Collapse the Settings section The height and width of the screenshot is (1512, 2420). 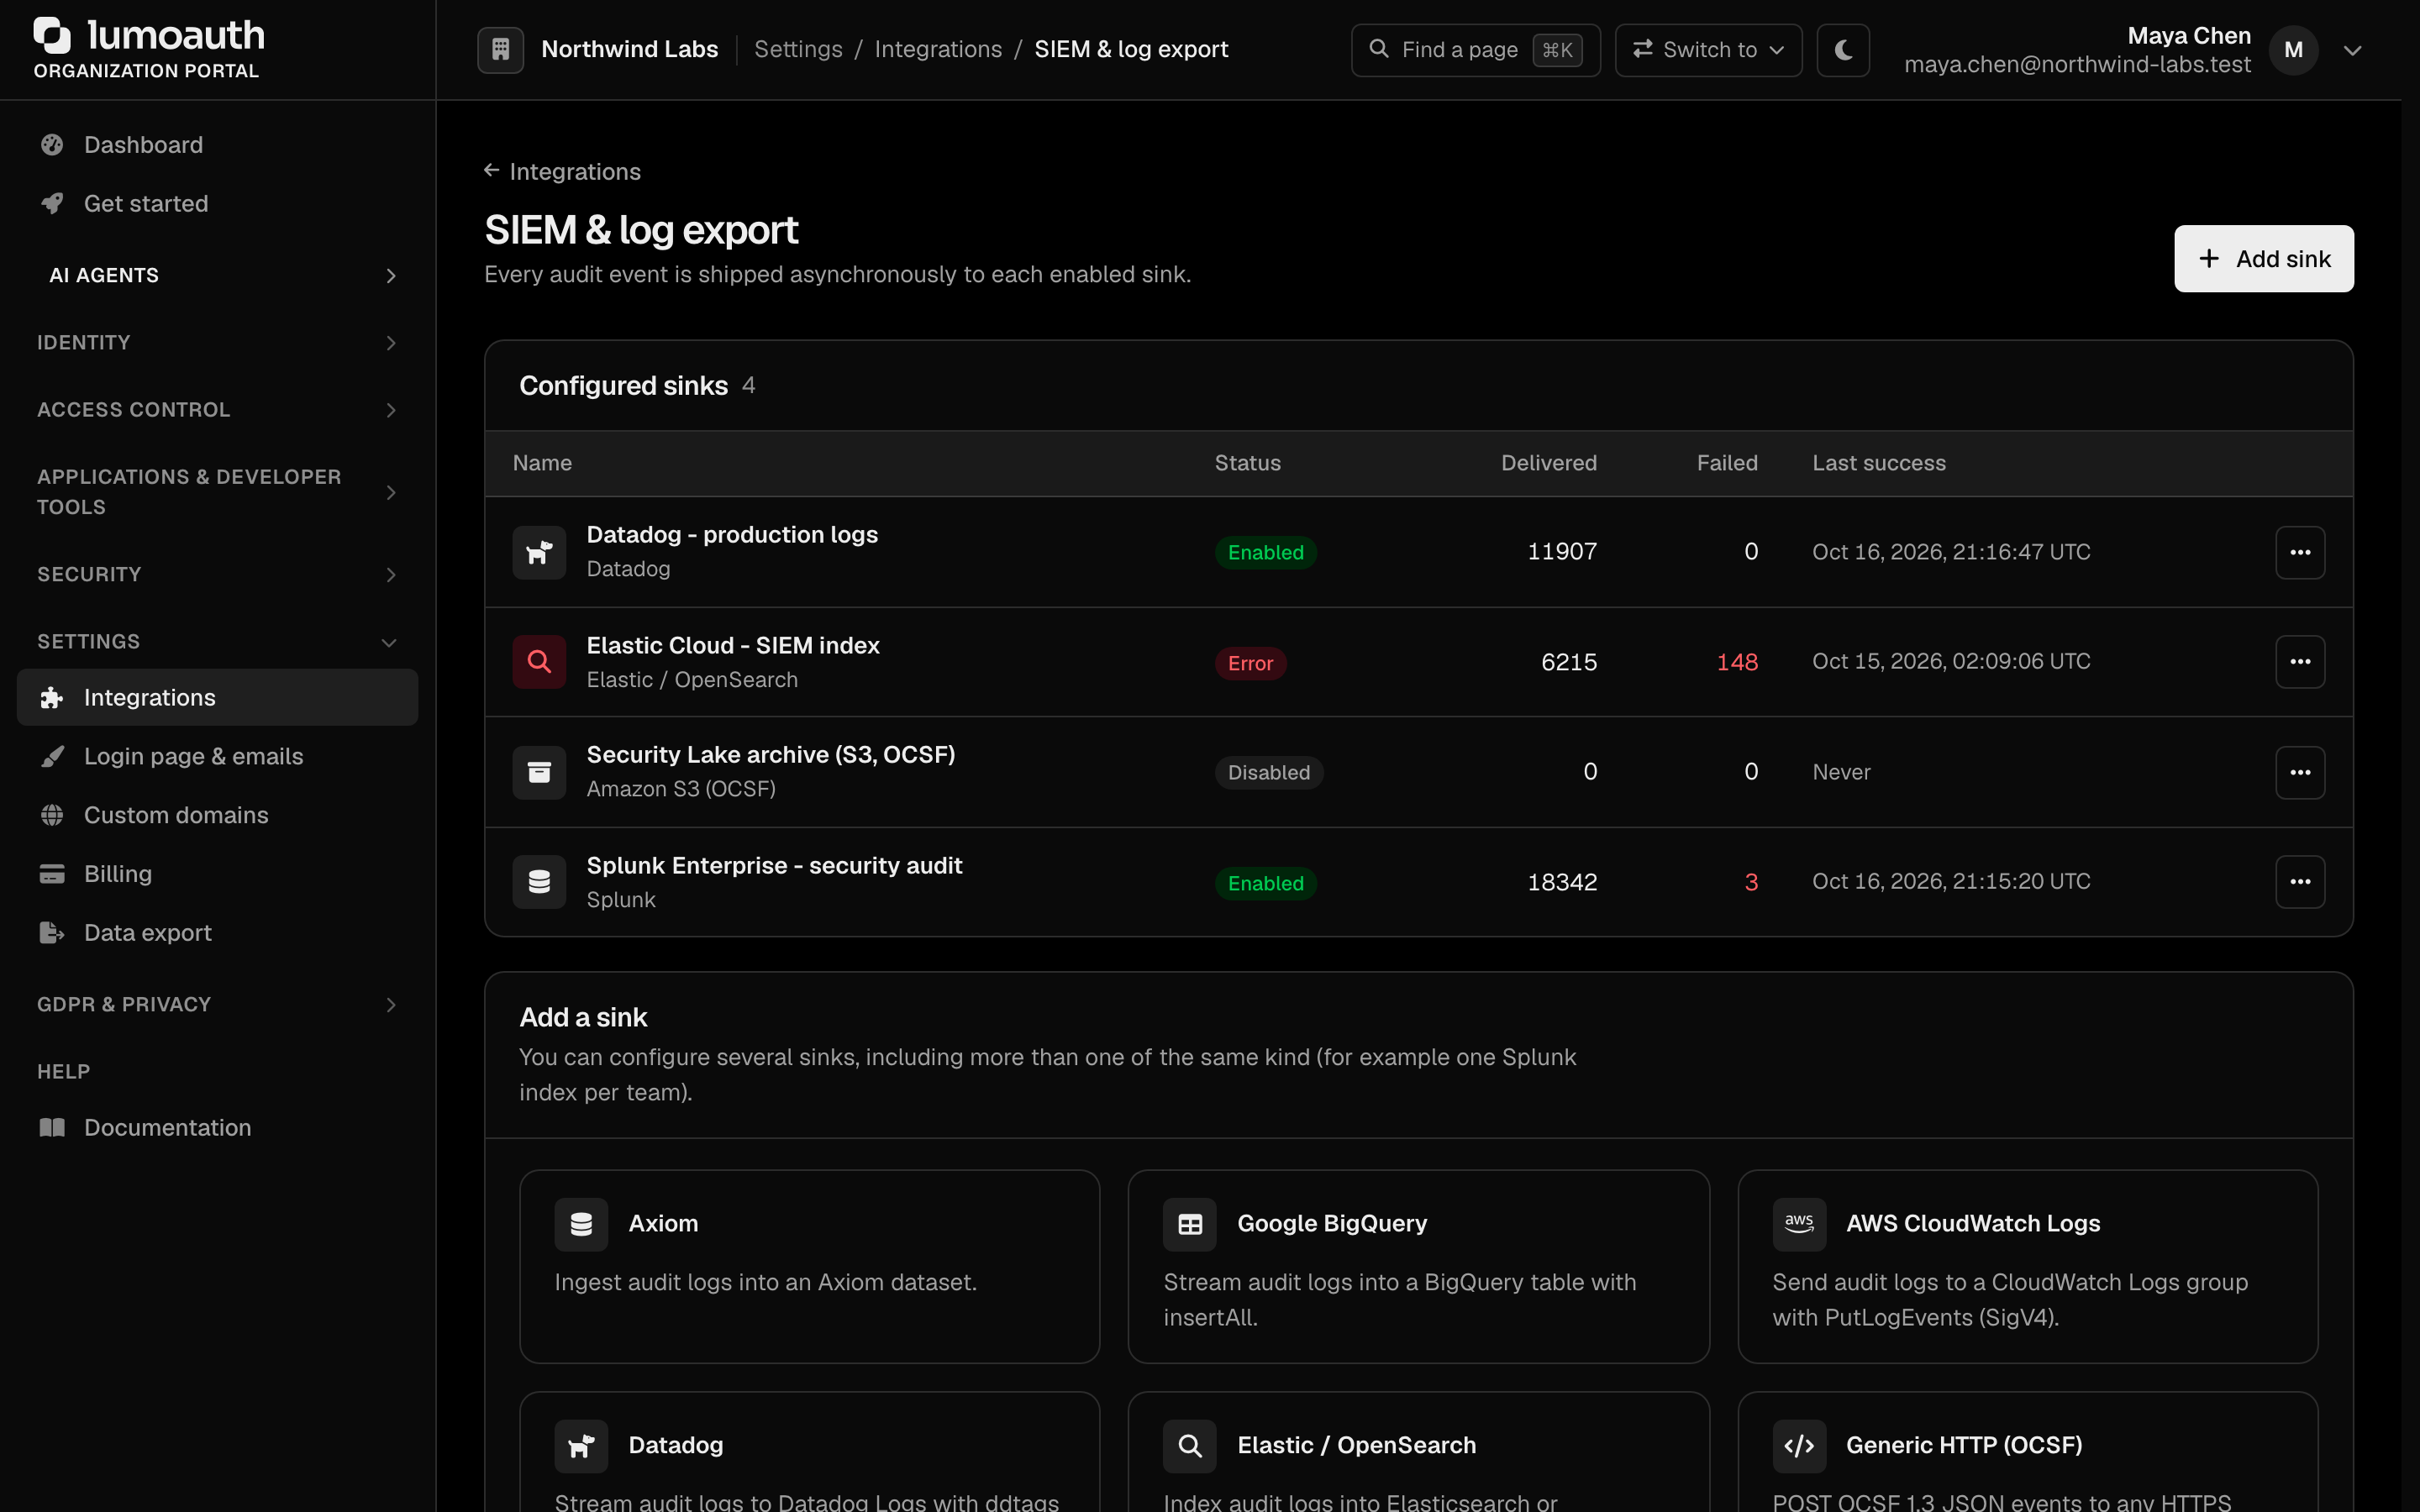point(217,642)
